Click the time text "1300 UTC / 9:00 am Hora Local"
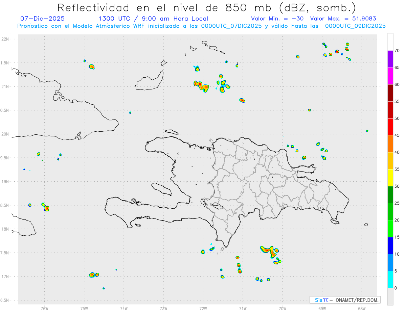This screenshot has width=406, height=313. tap(153, 19)
